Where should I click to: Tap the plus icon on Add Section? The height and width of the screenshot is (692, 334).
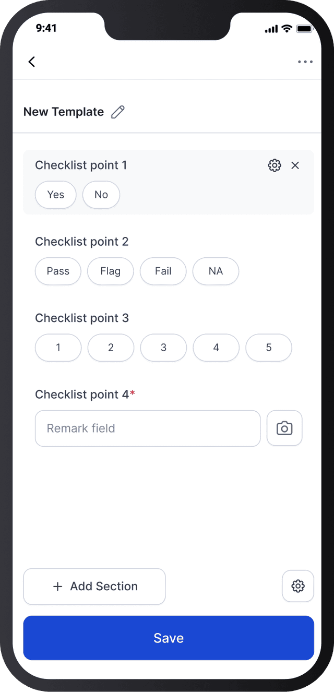(57, 586)
